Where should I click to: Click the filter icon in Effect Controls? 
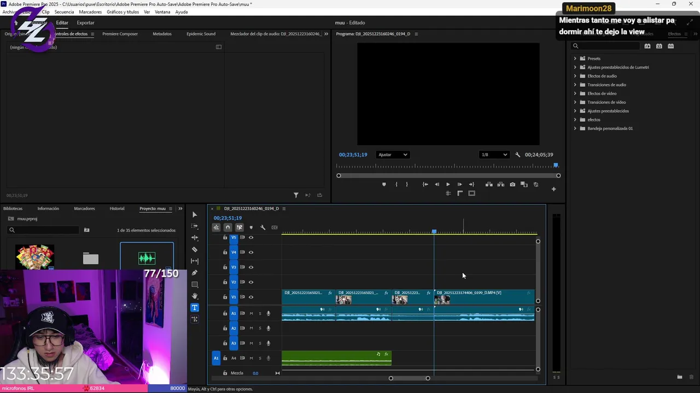296,195
